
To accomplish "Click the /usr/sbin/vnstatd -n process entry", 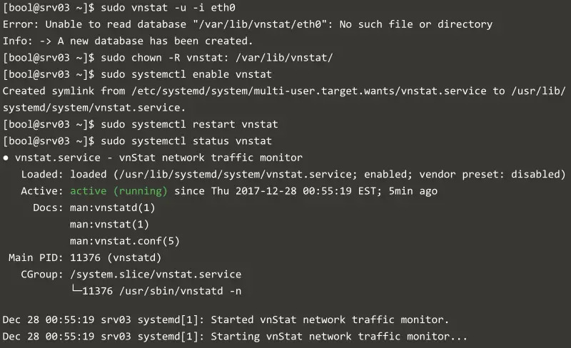I will click(x=181, y=291).
